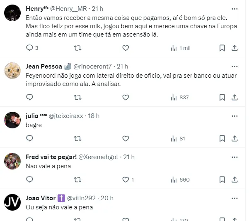Open Jean Pessoa's display name link
249x221 pixels.
click(44, 66)
